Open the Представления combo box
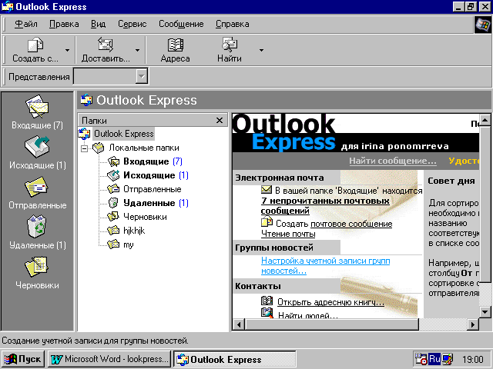 coord(111,76)
